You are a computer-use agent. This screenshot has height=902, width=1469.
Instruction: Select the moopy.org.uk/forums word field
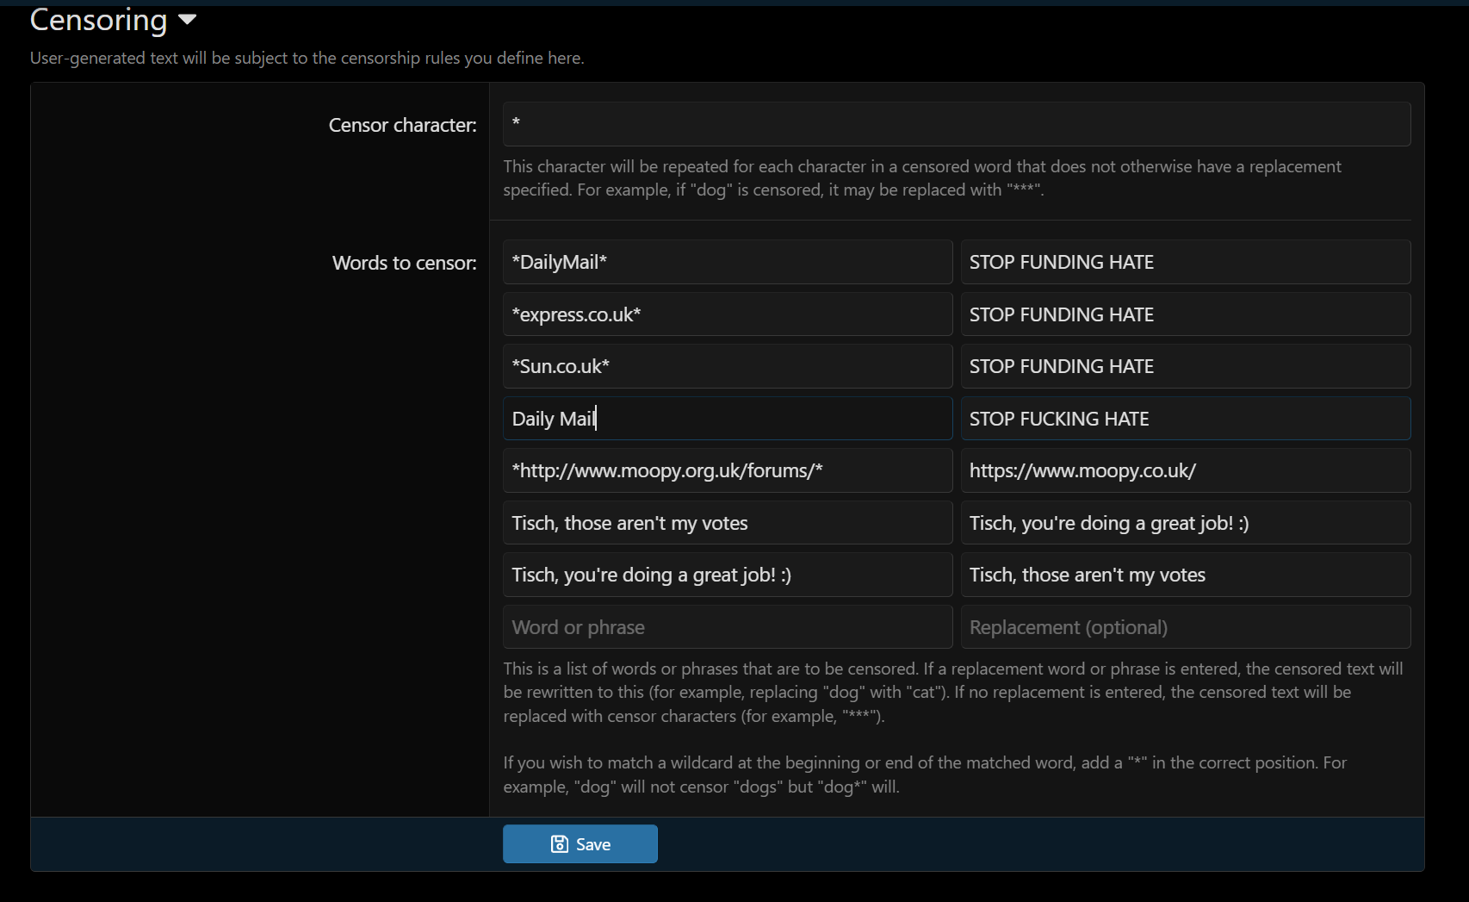728,470
